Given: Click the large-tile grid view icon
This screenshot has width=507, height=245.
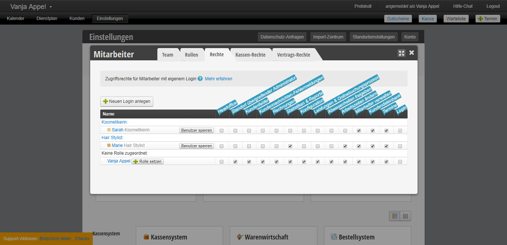Looking at the screenshot, I should 395,216.
